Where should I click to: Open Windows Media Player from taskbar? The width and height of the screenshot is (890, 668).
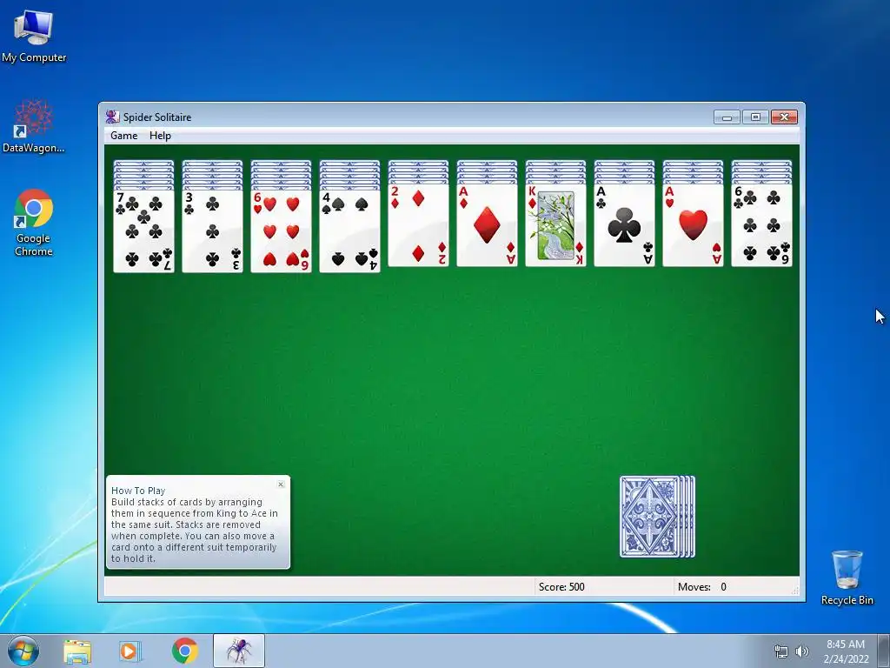pos(130,651)
